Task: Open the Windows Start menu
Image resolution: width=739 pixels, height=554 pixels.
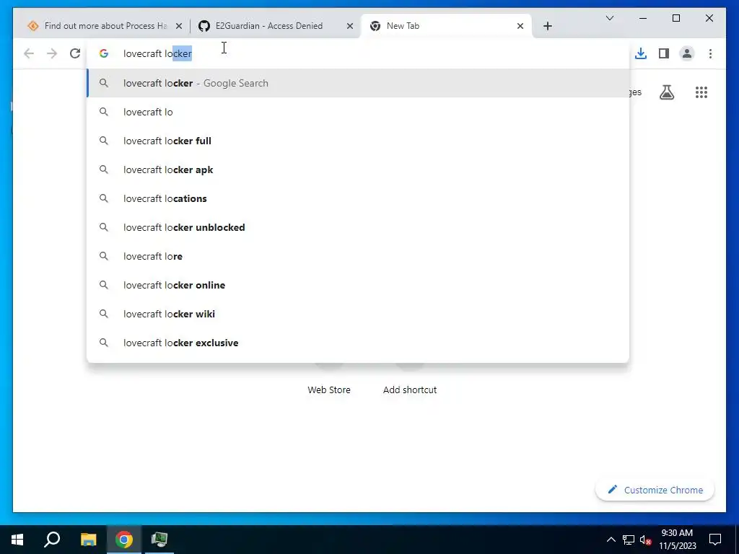Action: click(17, 540)
